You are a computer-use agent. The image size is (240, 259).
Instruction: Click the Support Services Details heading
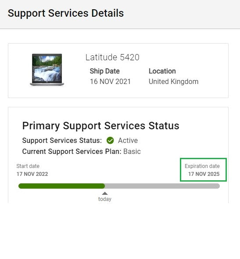point(66,13)
